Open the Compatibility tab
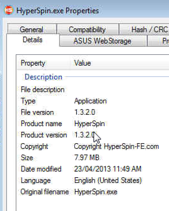The image size is (169, 211). [88, 29]
